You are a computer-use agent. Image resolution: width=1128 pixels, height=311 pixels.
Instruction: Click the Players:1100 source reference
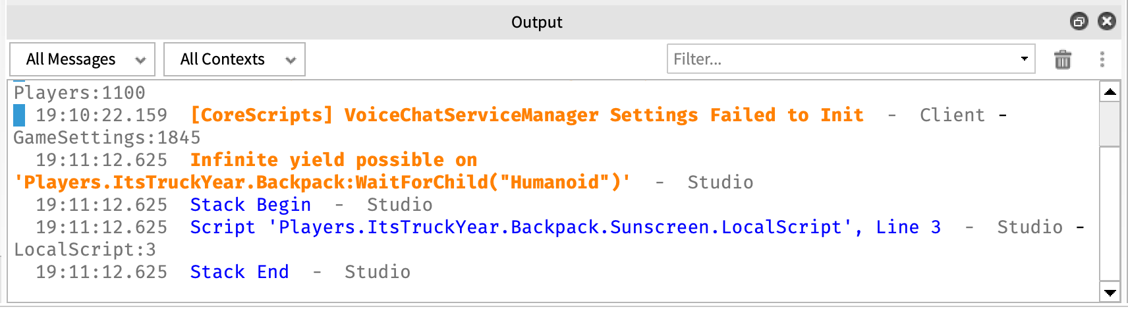80,93
